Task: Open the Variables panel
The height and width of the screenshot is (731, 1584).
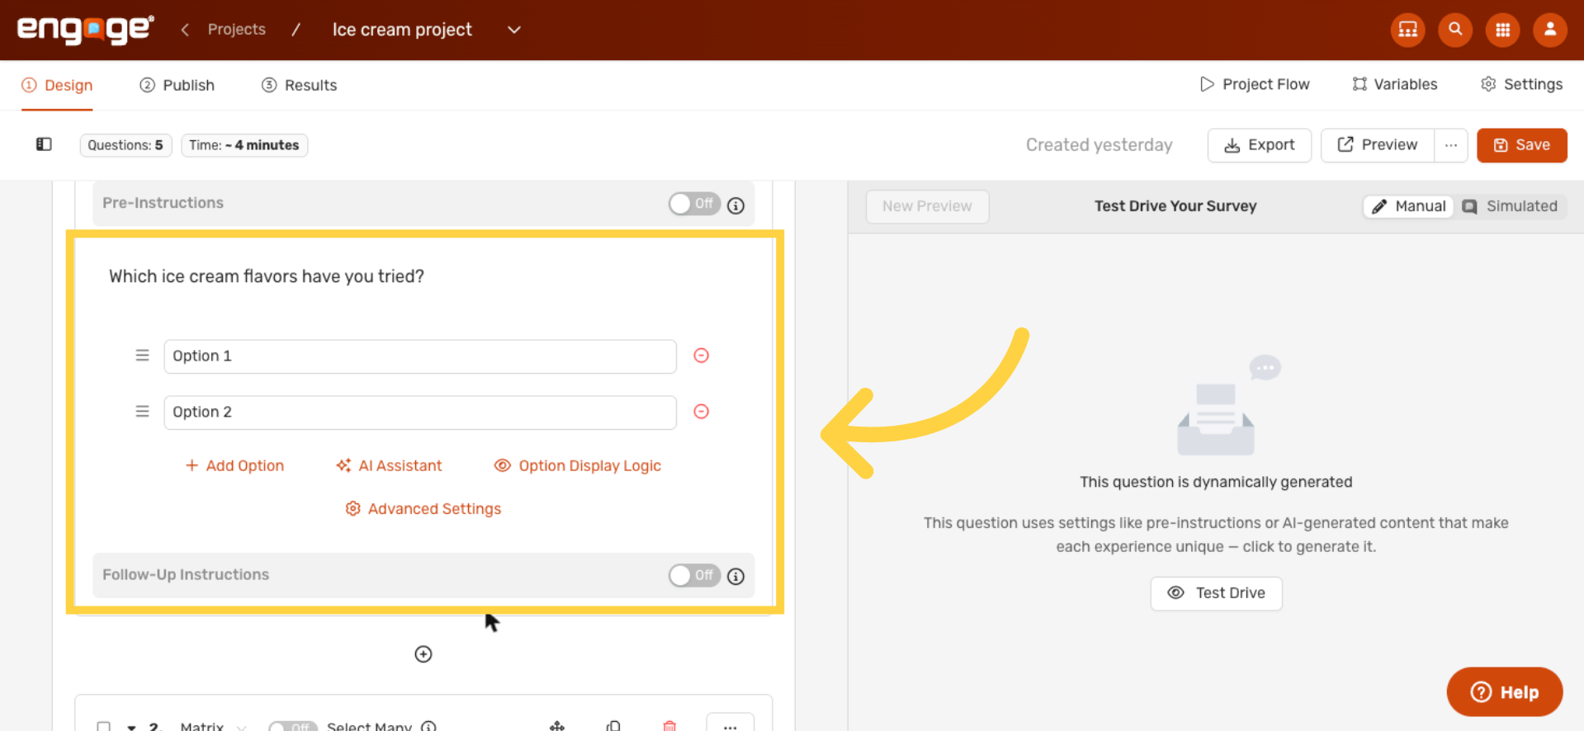Action: 1395,84
